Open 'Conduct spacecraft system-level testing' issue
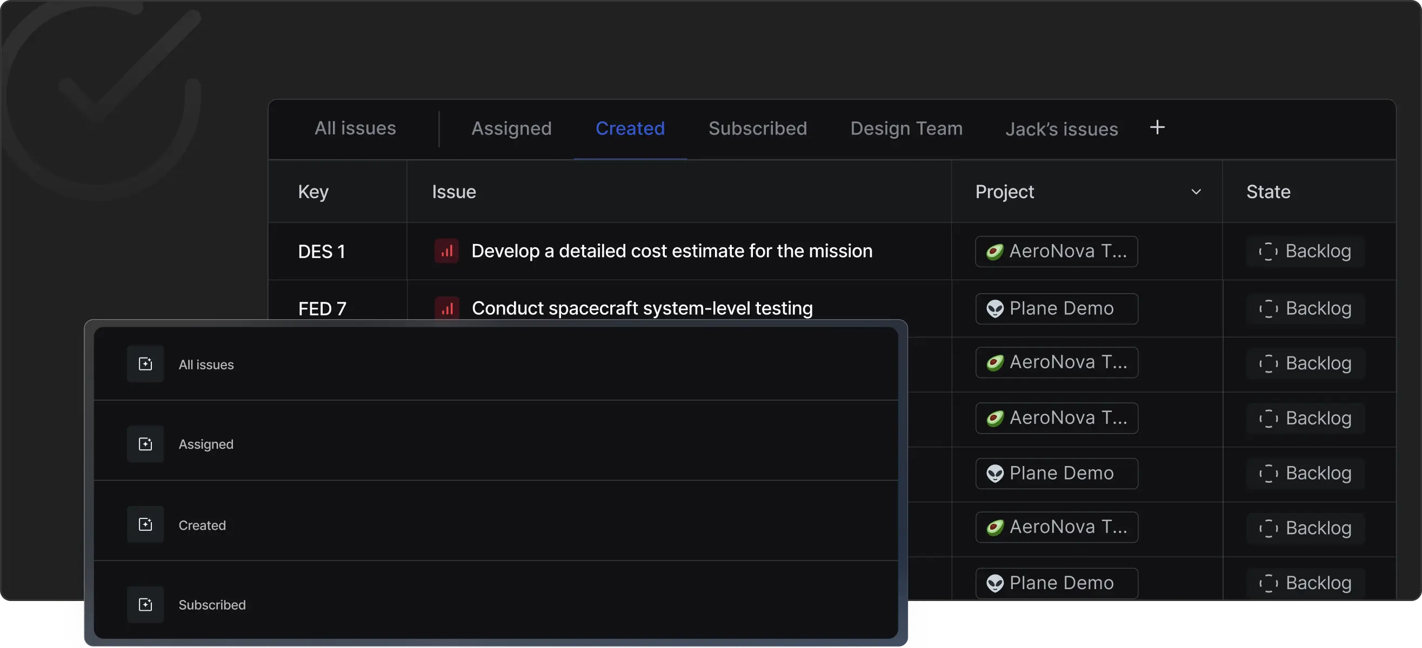 642,308
